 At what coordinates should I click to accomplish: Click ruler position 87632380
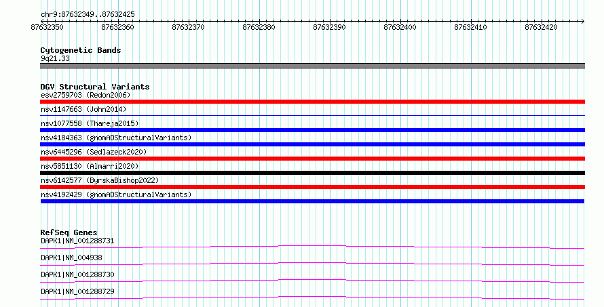[x=259, y=27]
